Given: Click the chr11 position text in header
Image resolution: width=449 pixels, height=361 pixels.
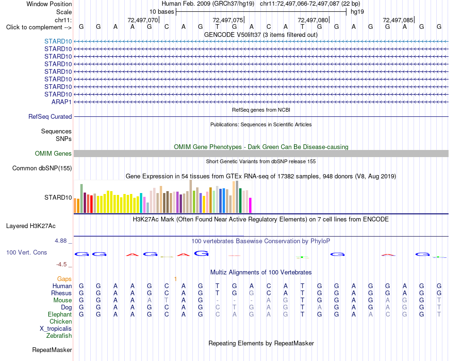Looking at the screenshot, I should tap(310, 4).
